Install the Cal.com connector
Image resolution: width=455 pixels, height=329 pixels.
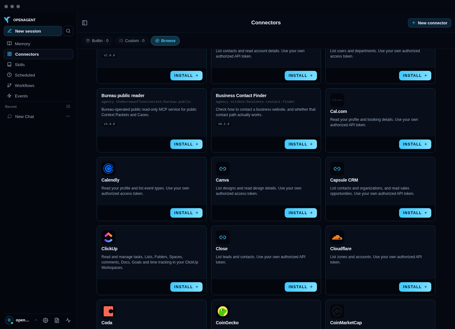pos(415,144)
